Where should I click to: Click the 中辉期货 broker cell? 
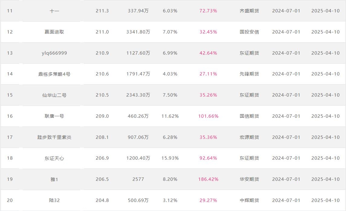coord(249,200)
